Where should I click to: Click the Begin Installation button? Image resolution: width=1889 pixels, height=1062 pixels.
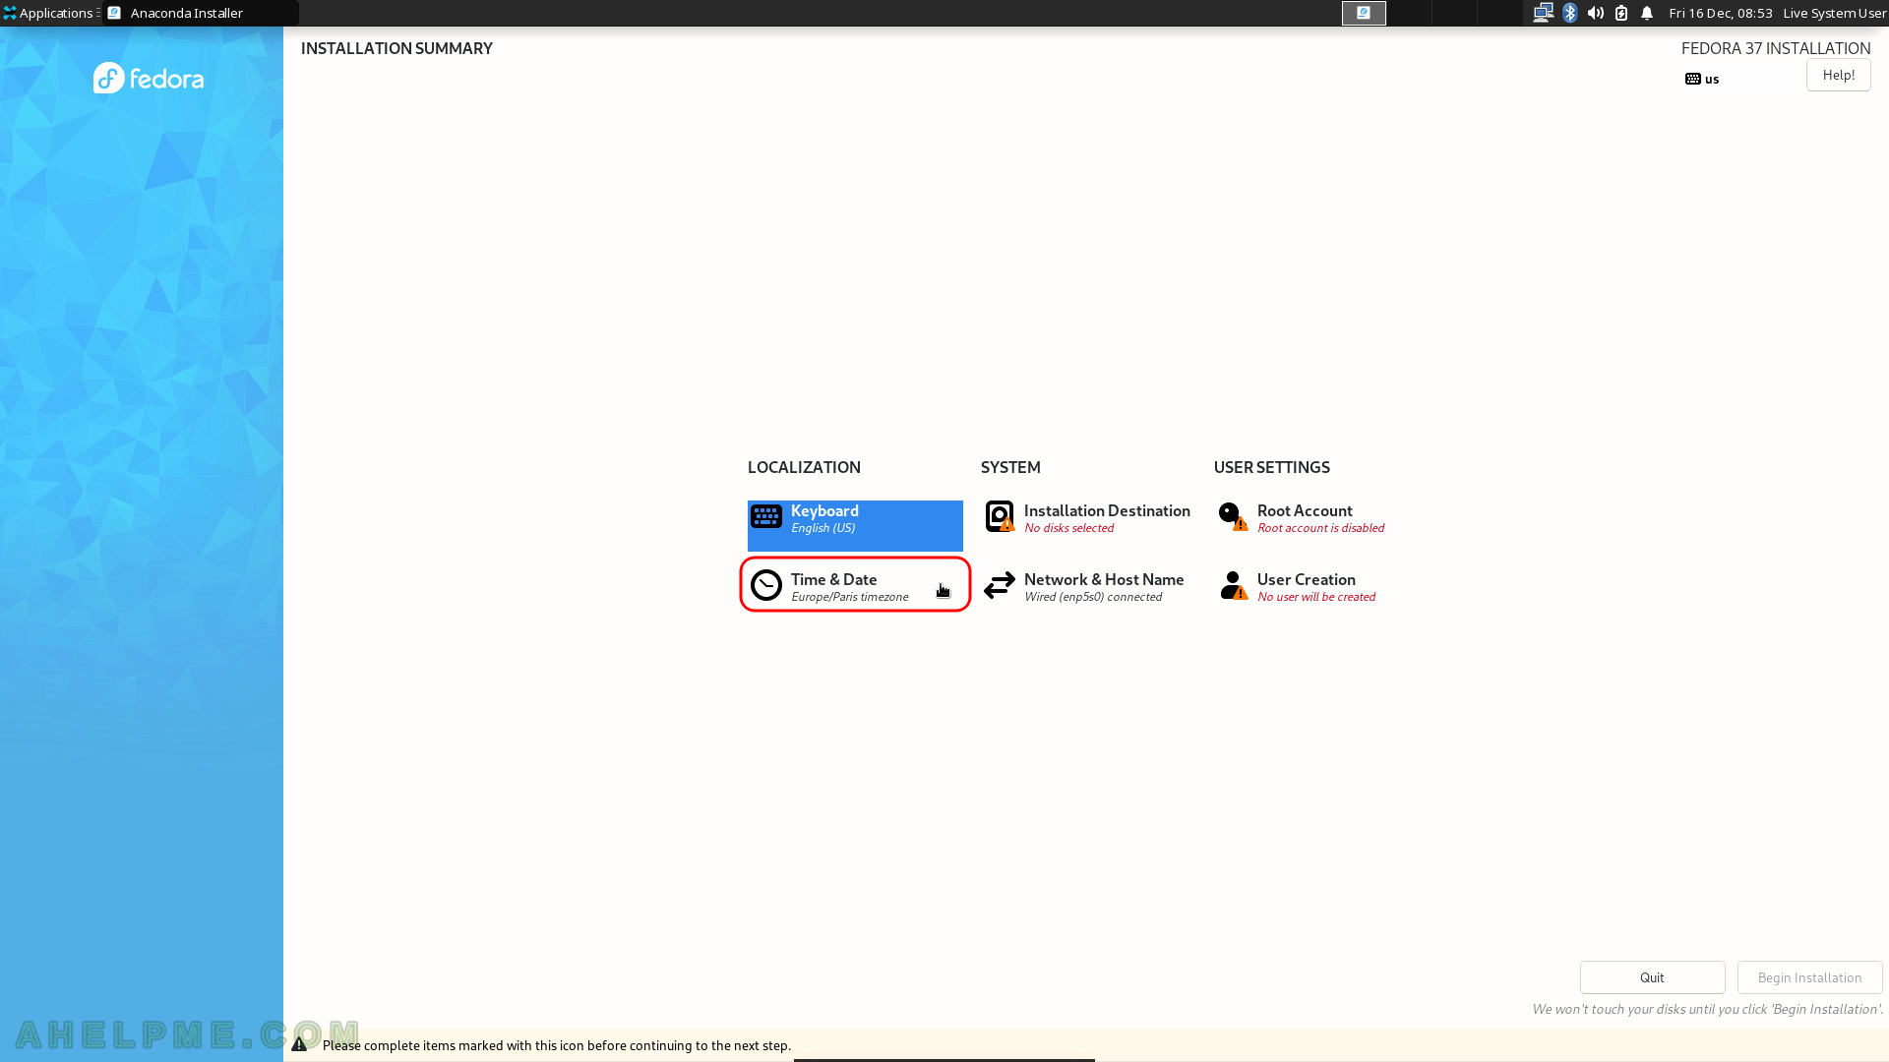[x=1809, y=977]
